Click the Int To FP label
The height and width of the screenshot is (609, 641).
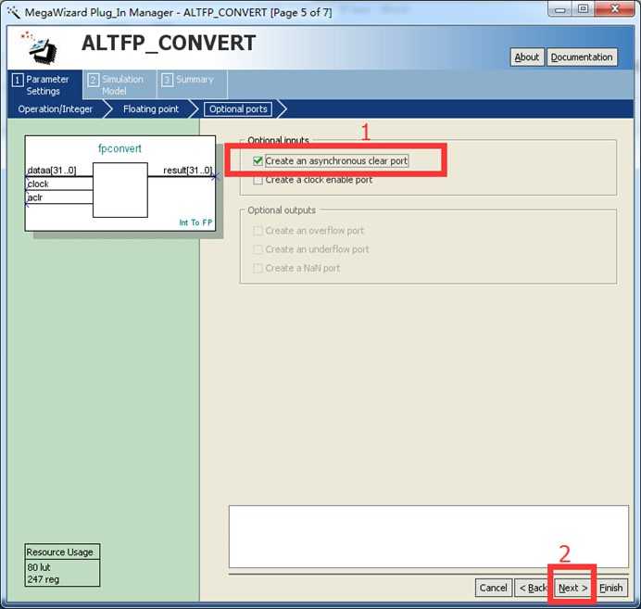195,222
